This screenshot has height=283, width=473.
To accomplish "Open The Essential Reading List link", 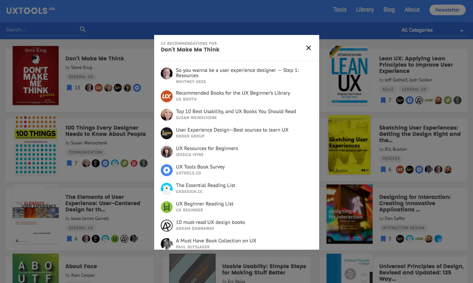I will pos(206,185).
